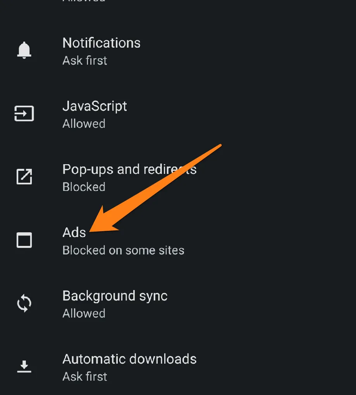Screen dimensions: 356x395
Task: Open Pop-ups and redirects setting
Action: coord(178,178)
